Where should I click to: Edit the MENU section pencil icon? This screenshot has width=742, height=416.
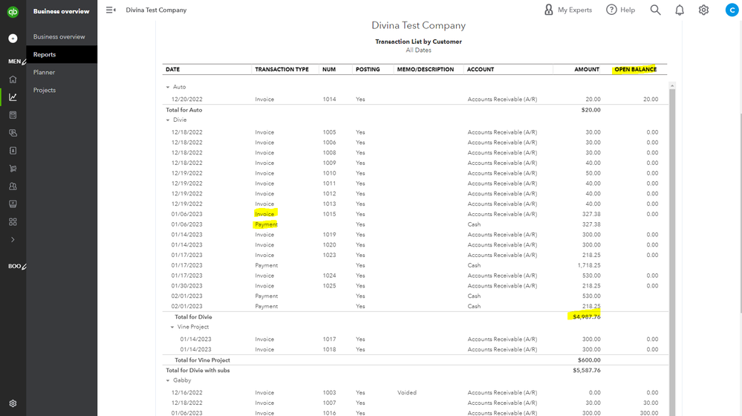click(x=24, y=62)
